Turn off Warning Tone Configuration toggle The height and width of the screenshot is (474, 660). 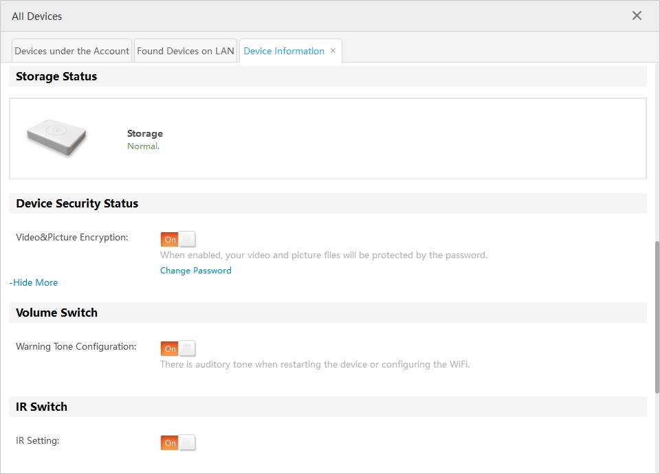point(178,348)
